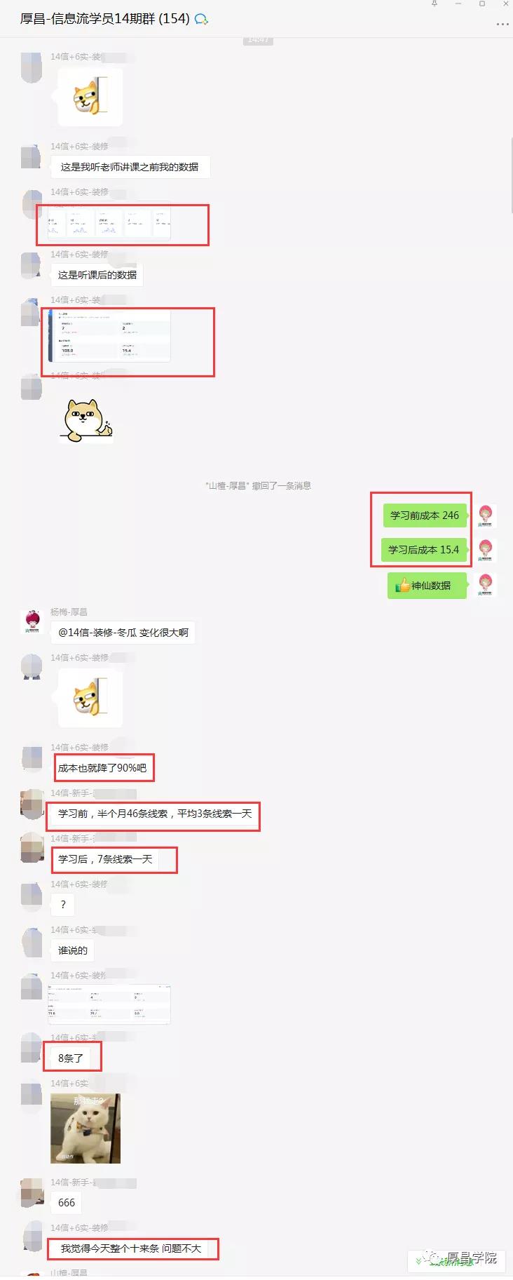This screenshot has height=1280, width=513.
Task: Click the 这是听课后的数据 message bubble
Action: click(97, 275)
